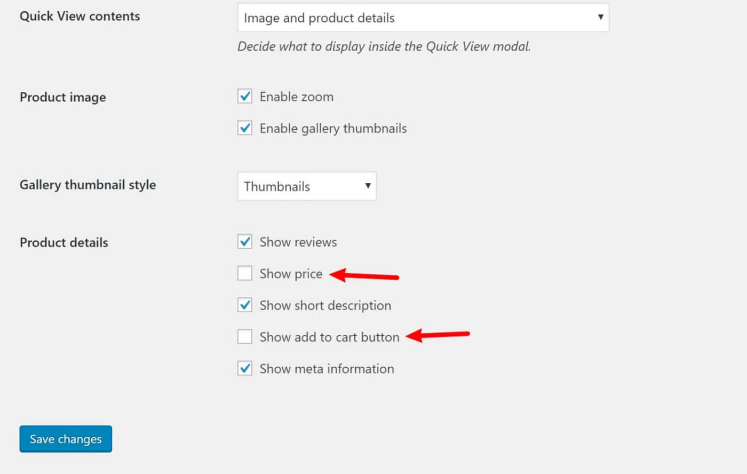Uncheck the Show meta information checkbox
The height and width of the screenshot is (474, 747).
(245, 368)
